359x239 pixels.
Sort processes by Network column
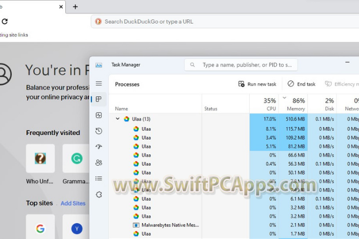point(348,104)
